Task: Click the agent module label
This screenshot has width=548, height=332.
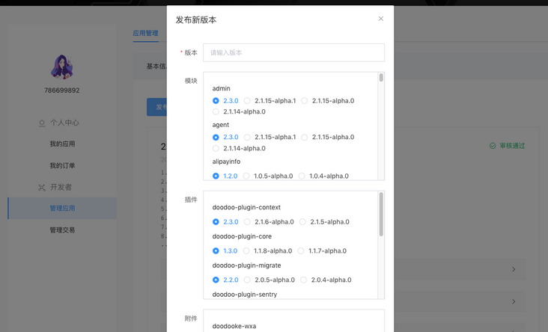Action: (221, 125)
